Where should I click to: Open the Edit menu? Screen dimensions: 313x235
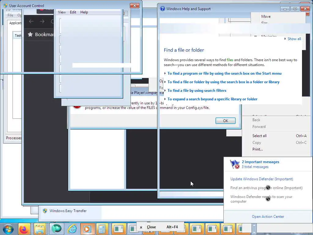coord(73,12)
